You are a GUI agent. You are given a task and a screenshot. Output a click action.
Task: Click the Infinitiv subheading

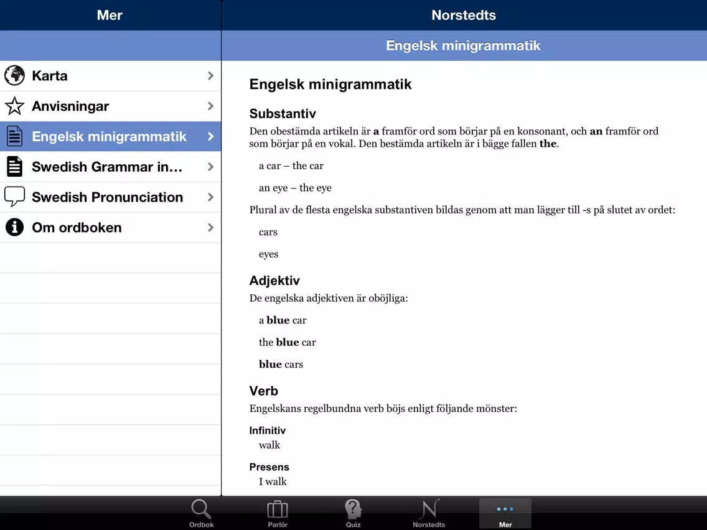coord(268,430)
